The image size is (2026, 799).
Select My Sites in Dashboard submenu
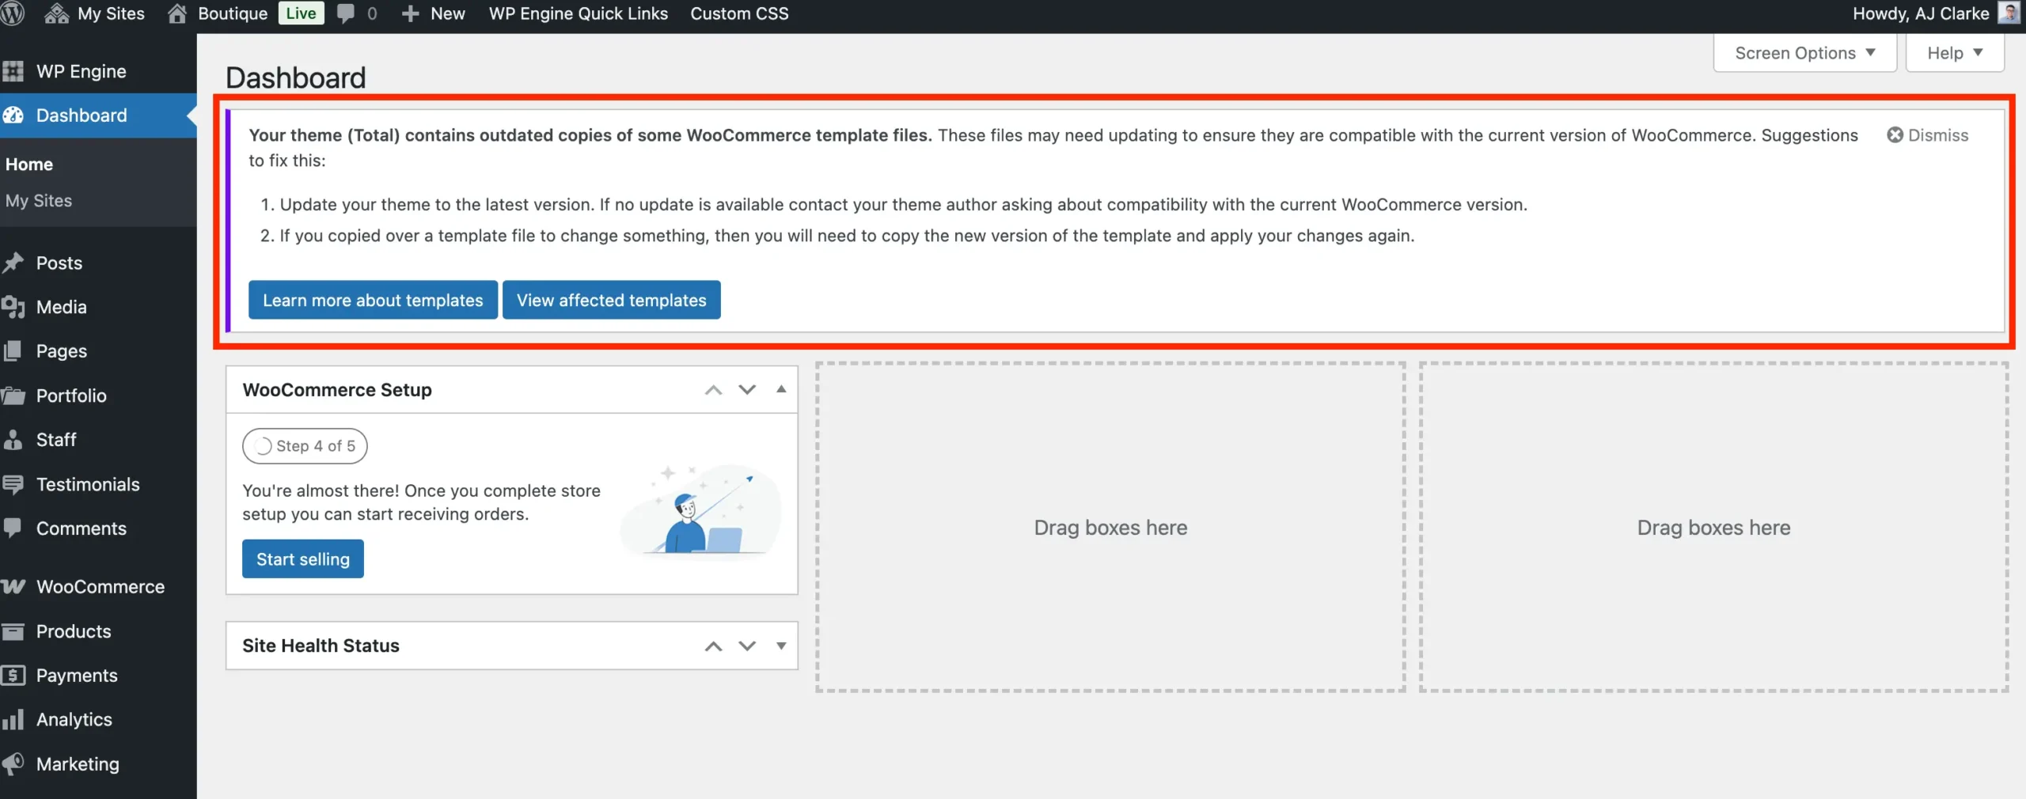pos(39,201)
